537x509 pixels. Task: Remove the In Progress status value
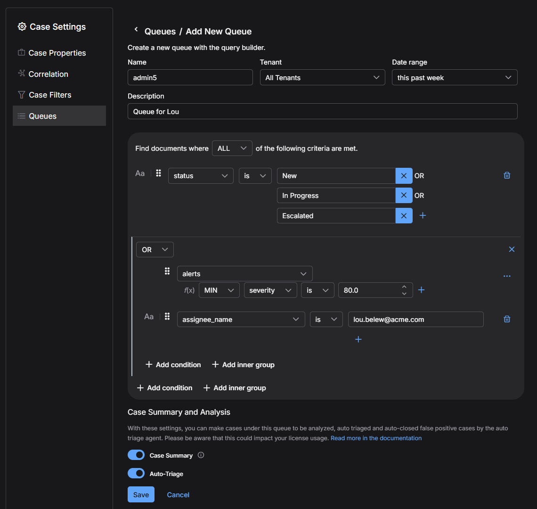pos(404,196)
